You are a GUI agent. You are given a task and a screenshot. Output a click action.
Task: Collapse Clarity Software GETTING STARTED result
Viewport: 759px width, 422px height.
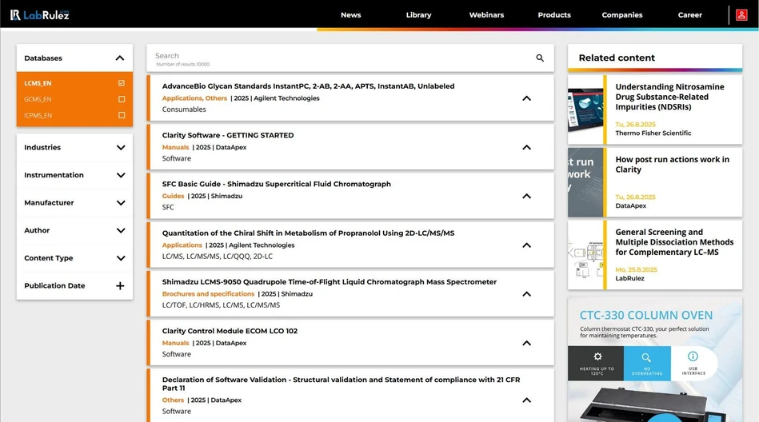(x=526, y=147)
